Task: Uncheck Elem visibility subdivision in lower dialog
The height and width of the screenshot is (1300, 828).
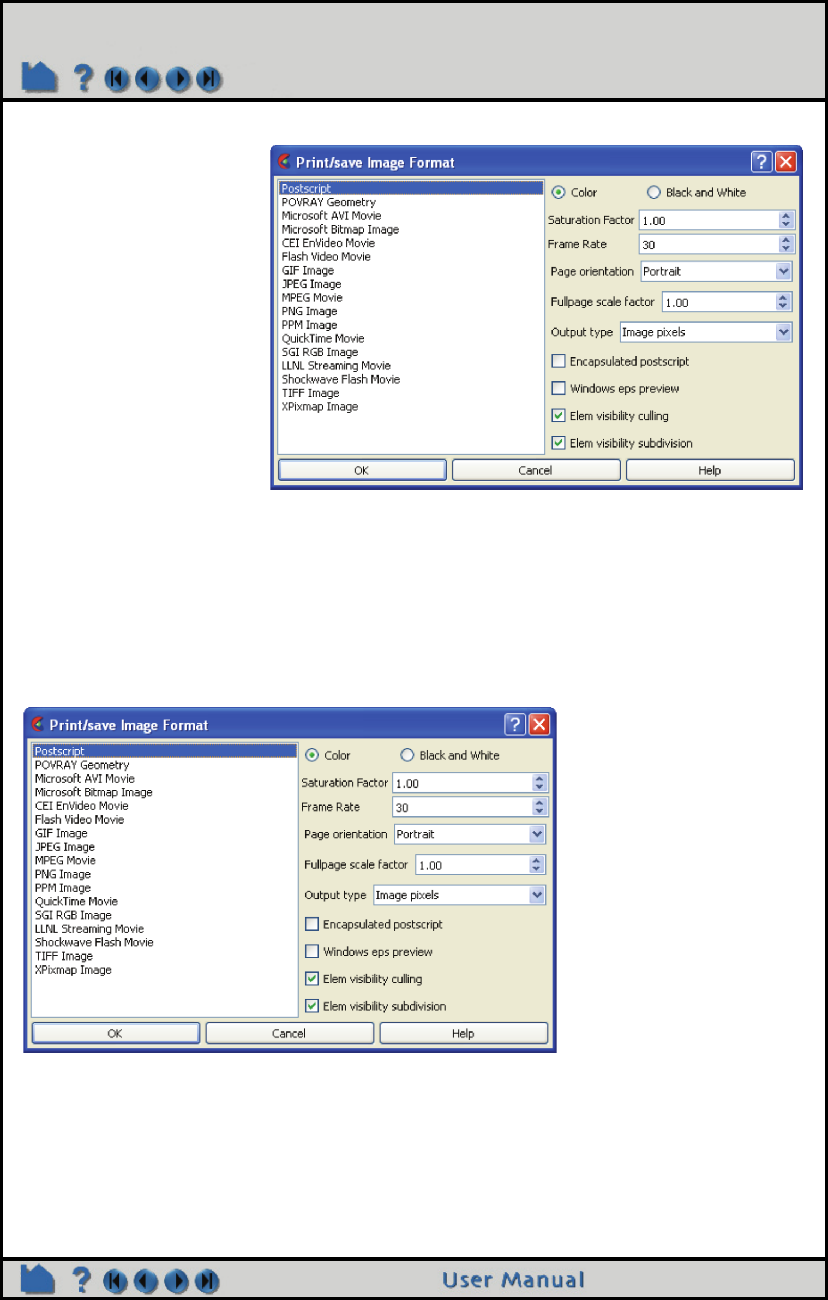Action: pos(311,1006)
